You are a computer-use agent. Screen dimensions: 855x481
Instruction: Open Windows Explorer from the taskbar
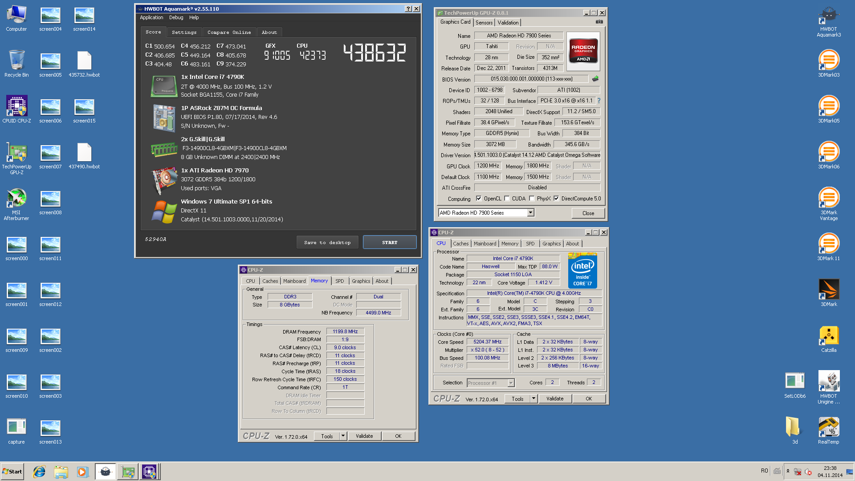pyautogui.click(x=61, y=472)
